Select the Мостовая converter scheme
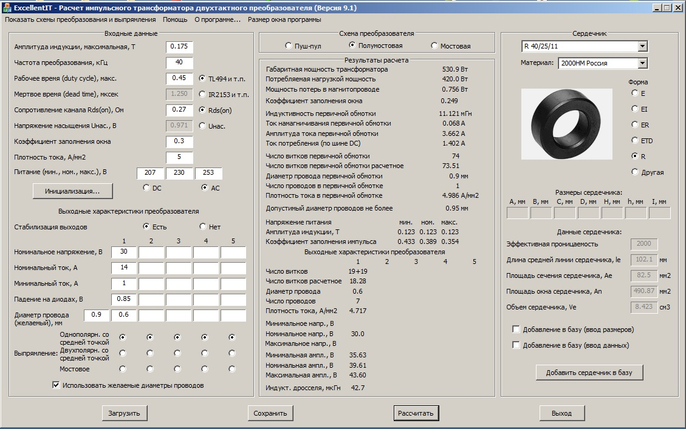The image size is (686, 429). tap(434, 46)
